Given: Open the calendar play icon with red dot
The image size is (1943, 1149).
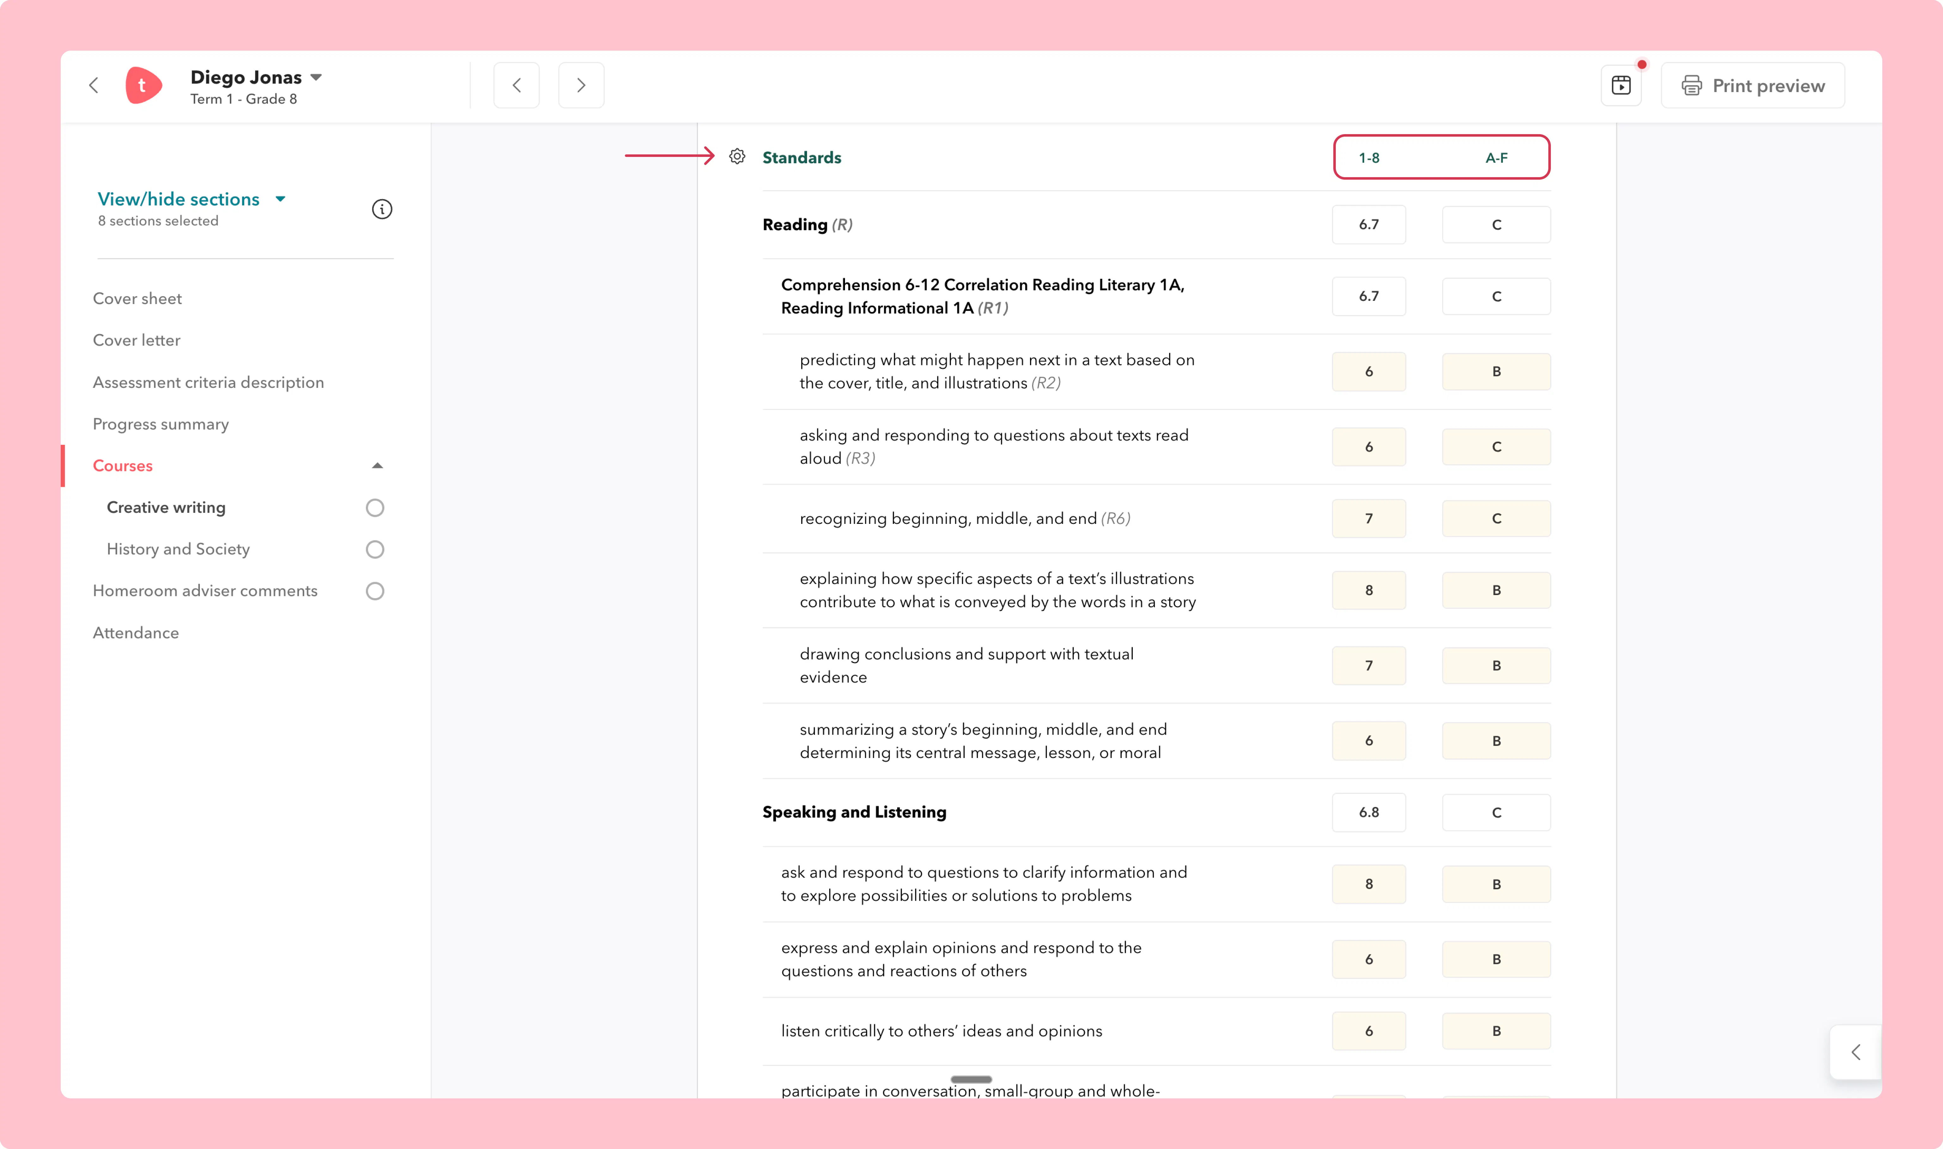Looking at the screenshot, I should pyautogui.click(x=1621, y=85).
